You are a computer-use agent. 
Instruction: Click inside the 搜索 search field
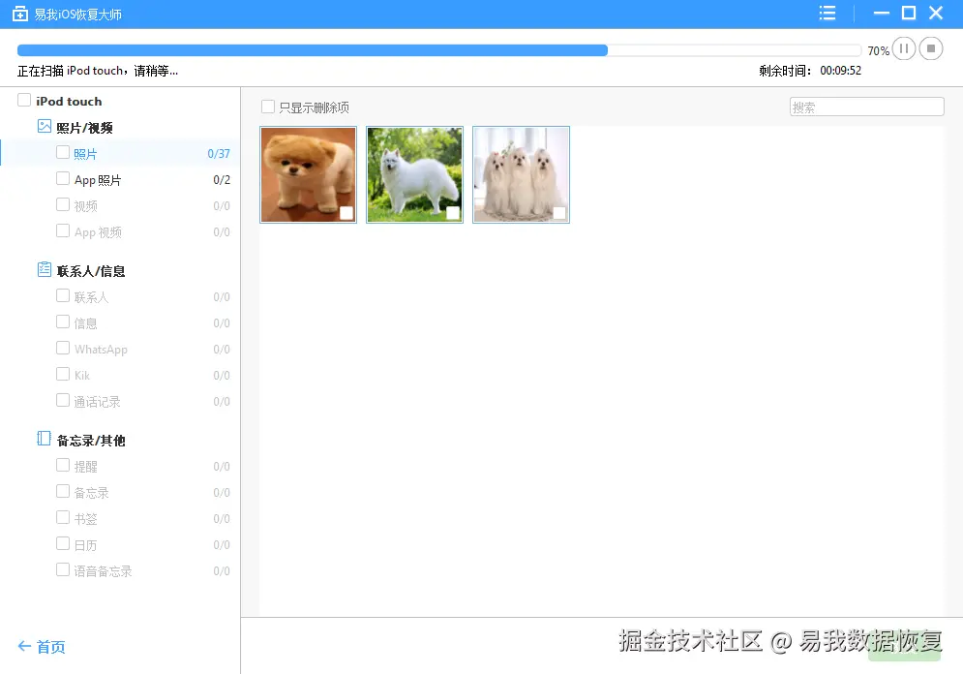(865, 107)
